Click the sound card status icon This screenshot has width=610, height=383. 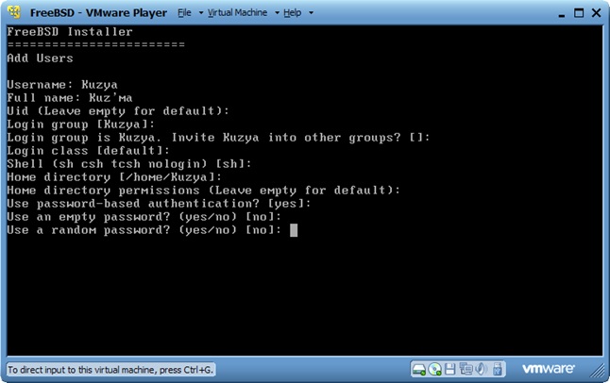481,369
